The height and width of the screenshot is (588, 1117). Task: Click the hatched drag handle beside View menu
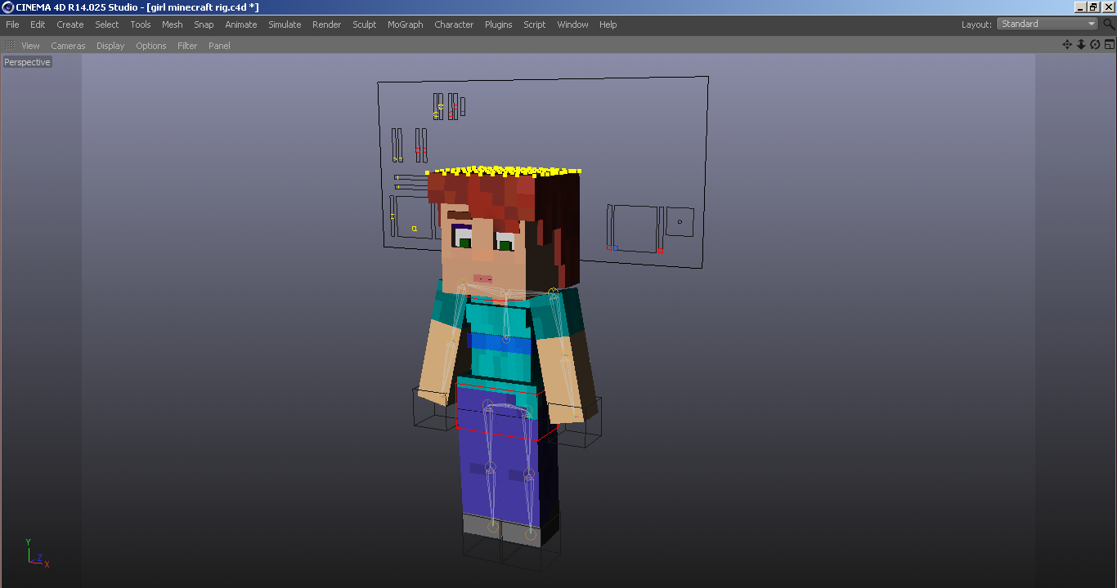click(x=8, y=45)
